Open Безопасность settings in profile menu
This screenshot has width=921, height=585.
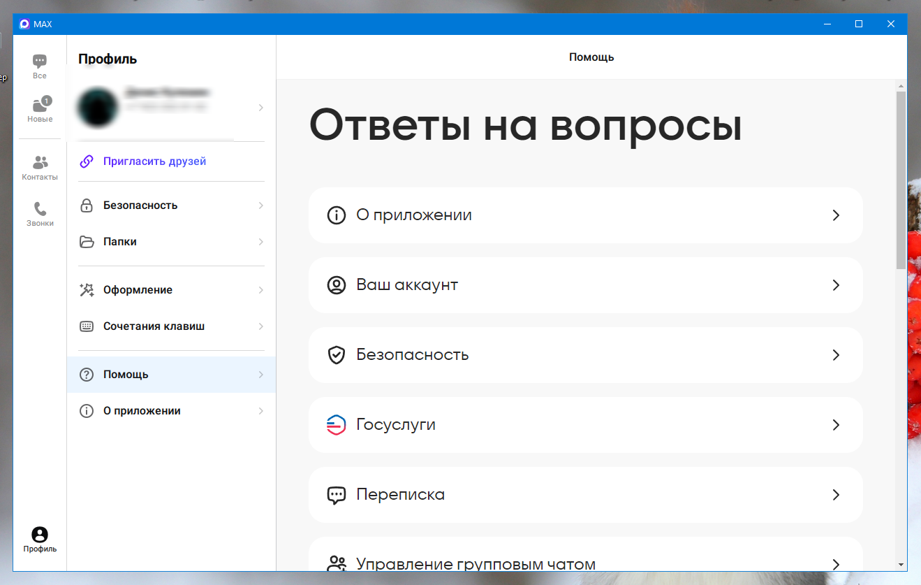[171, 205]
